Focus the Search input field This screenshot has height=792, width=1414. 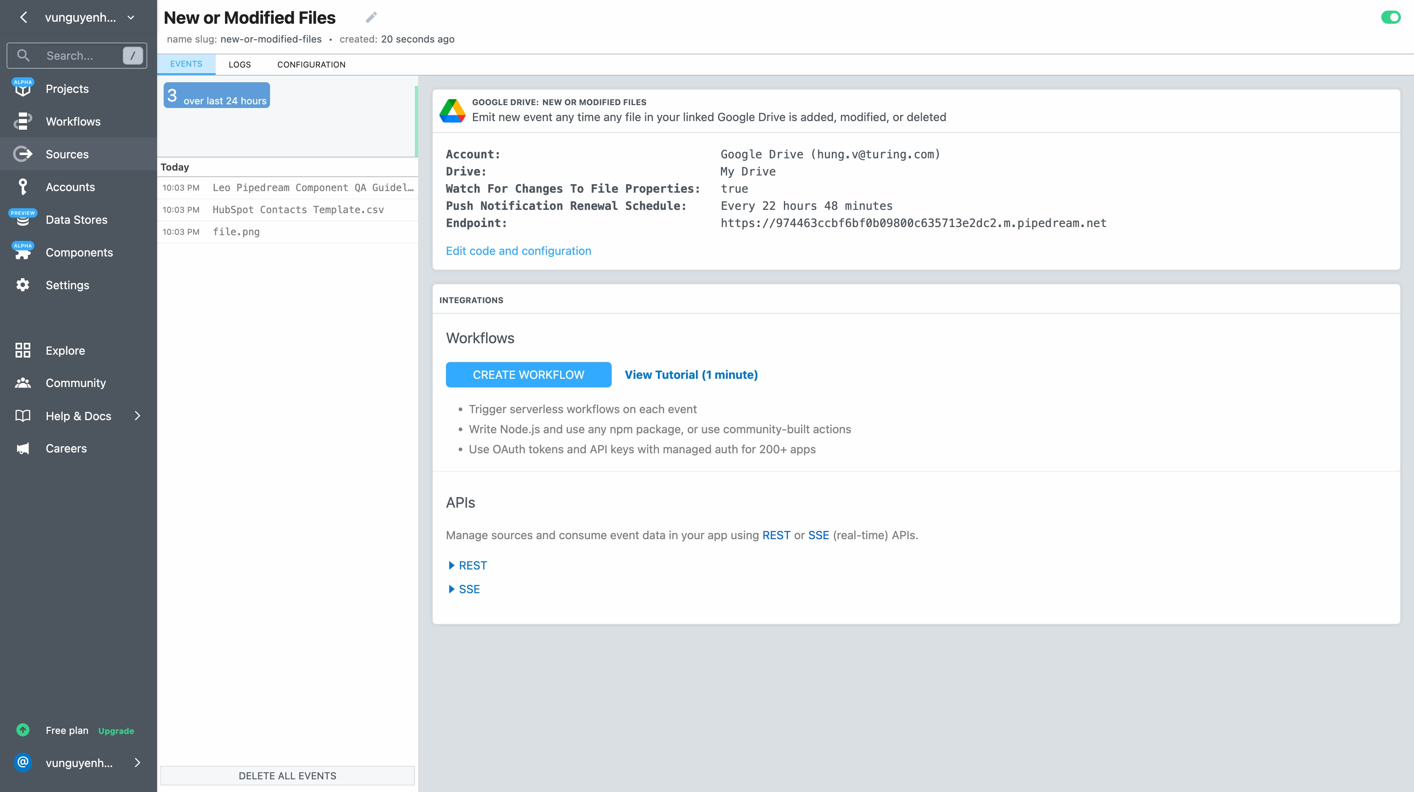point(77,56)
